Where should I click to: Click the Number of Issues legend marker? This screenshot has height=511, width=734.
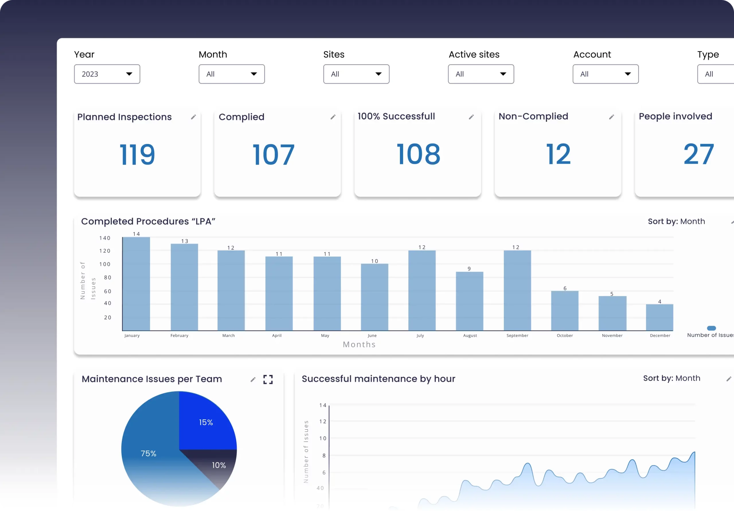(x=711, y=328)
